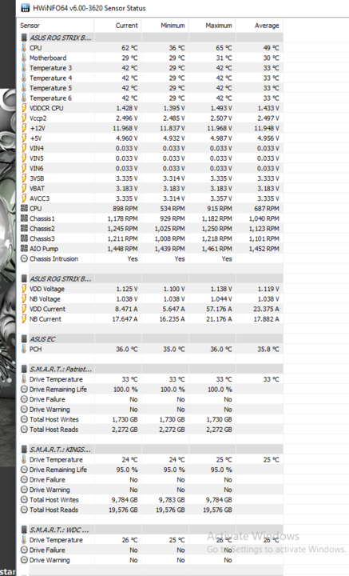This screenshot has height=576, width=349.
Task: Click the Drive Remaining Life icon under Patriot
Action: pos(24,389)
